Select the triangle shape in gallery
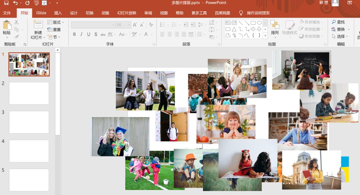The width and height of the screenshot is (360, 195). click(x=234, y=29)
